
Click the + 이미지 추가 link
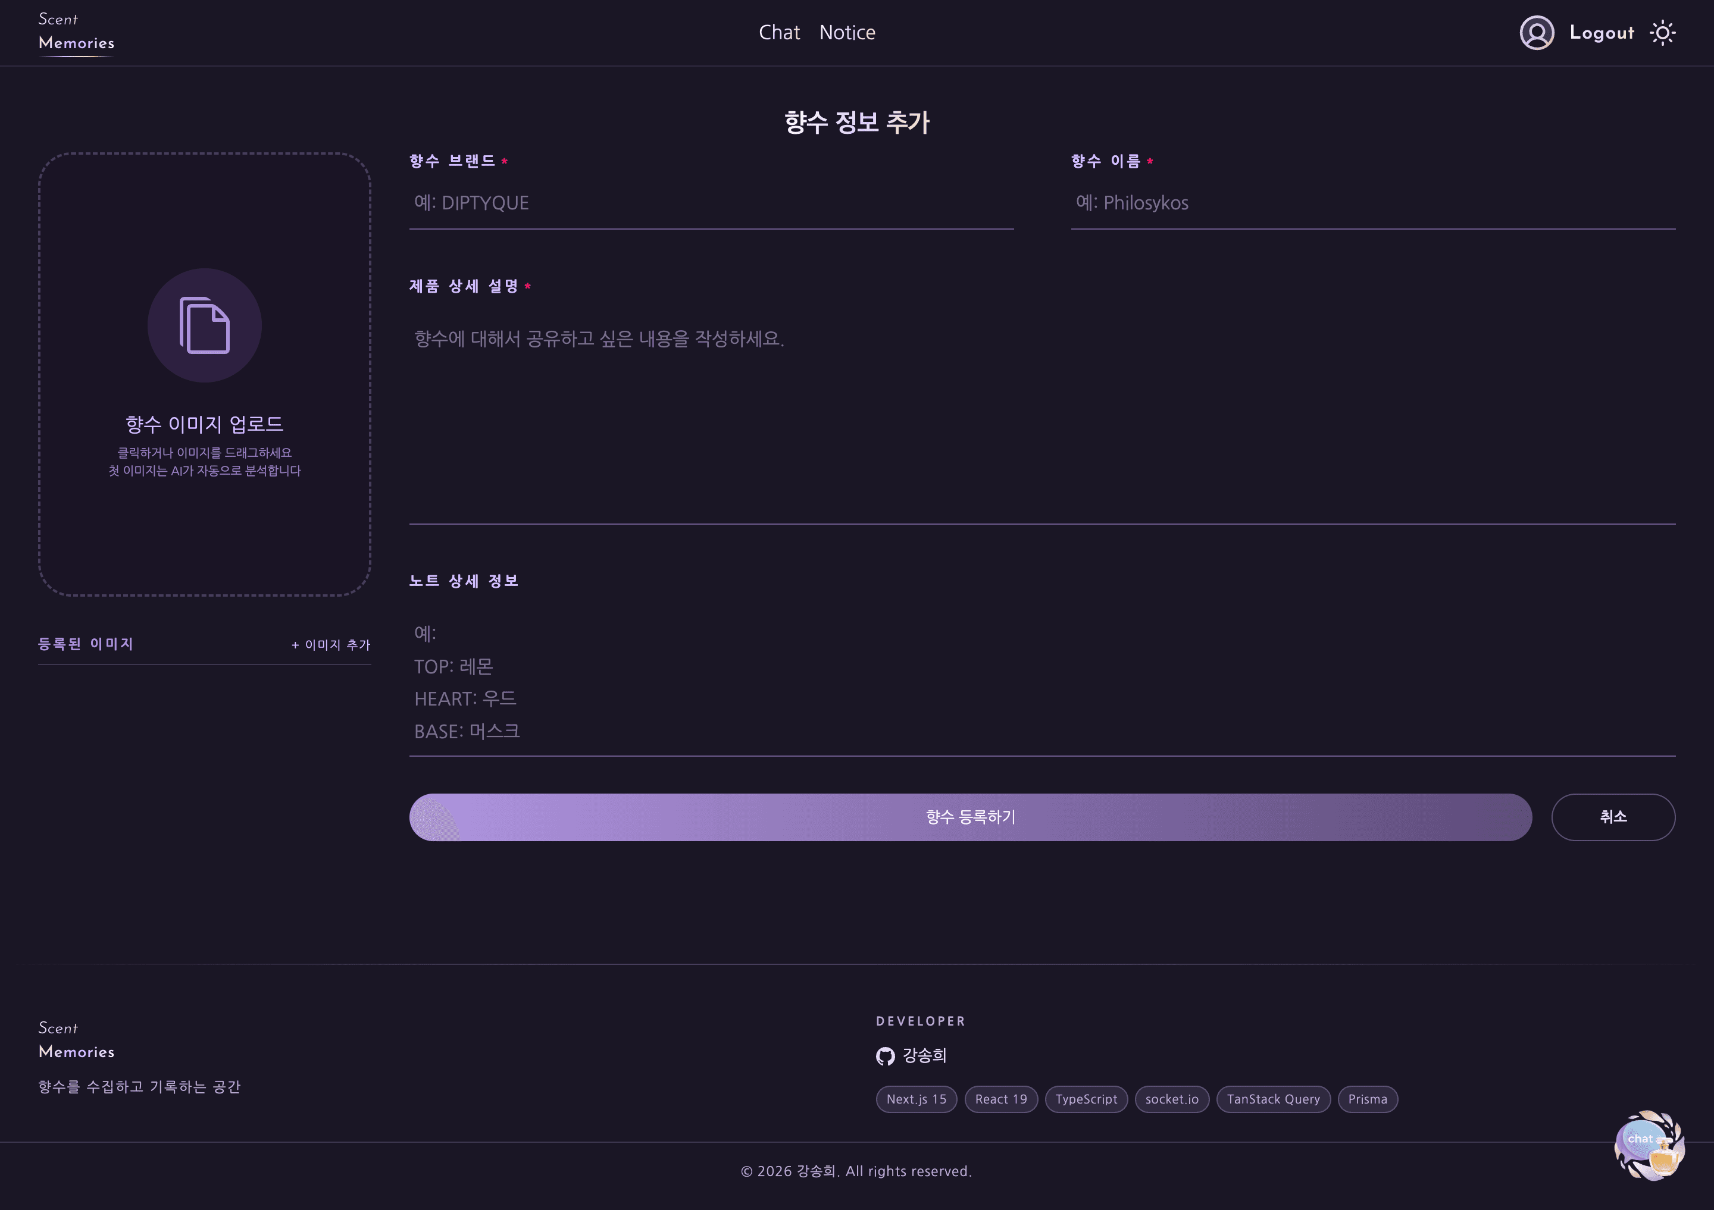pos(330,644)
